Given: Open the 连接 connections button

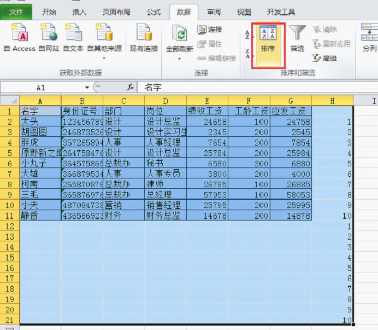Looking at the screenshot, I should tap(210, 30).
